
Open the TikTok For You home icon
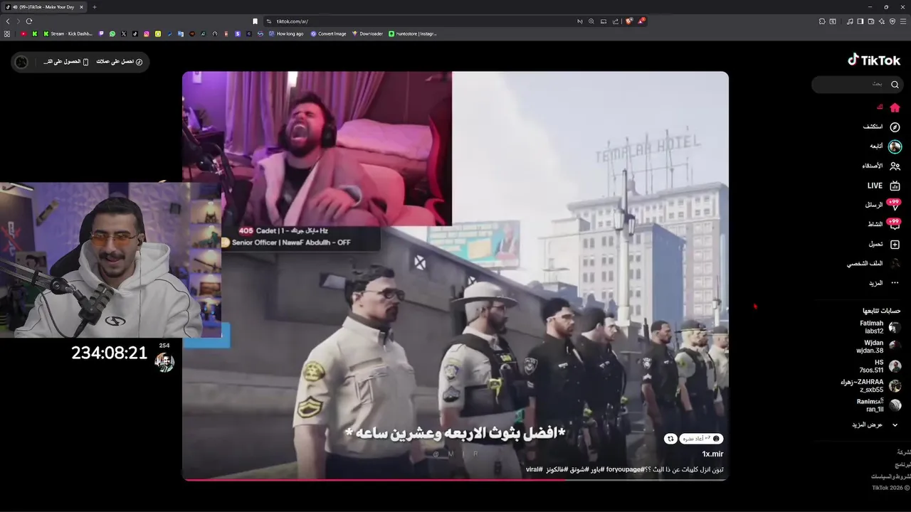point(895,107)
